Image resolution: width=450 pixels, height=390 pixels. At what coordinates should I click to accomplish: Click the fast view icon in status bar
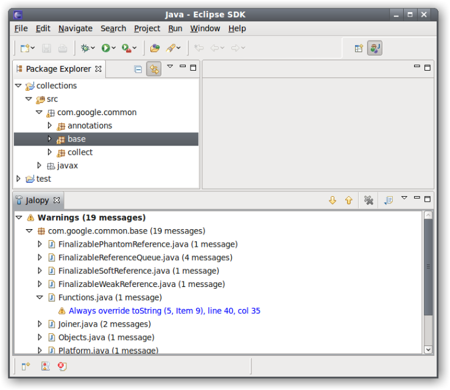coord(26,366)
